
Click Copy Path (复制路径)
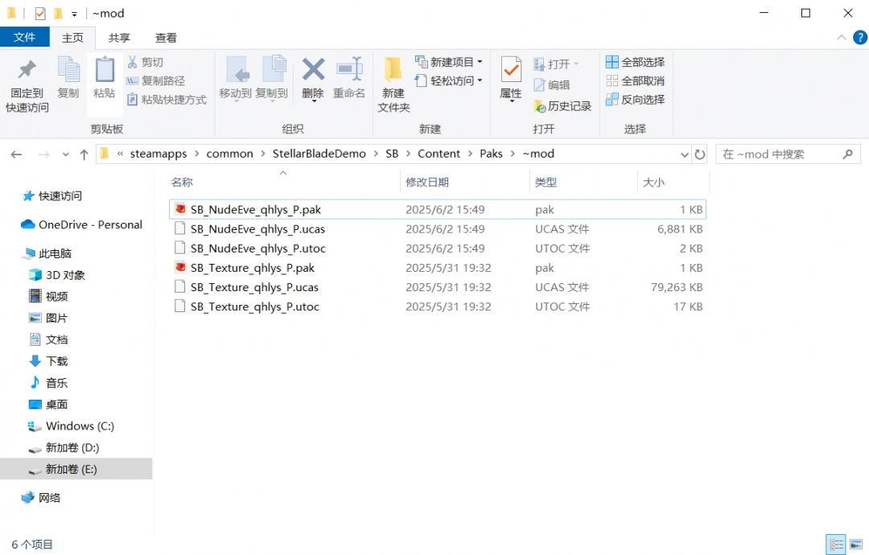156,81
